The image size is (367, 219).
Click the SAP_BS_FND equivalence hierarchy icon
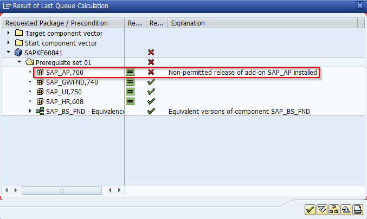[x=40, y=111]
